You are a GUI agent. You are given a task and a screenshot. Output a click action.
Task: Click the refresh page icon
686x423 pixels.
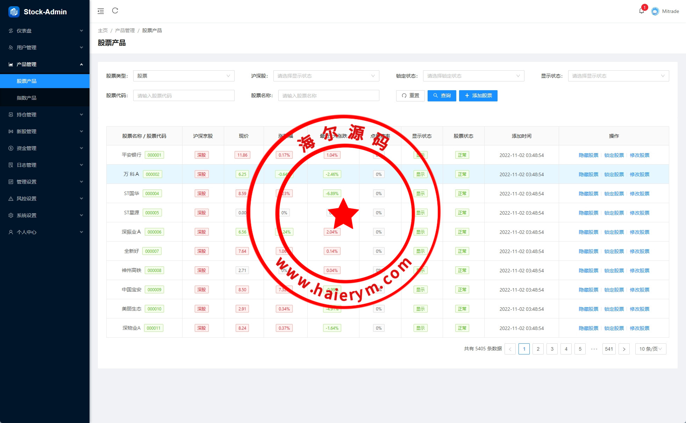[x=115, y=11]
